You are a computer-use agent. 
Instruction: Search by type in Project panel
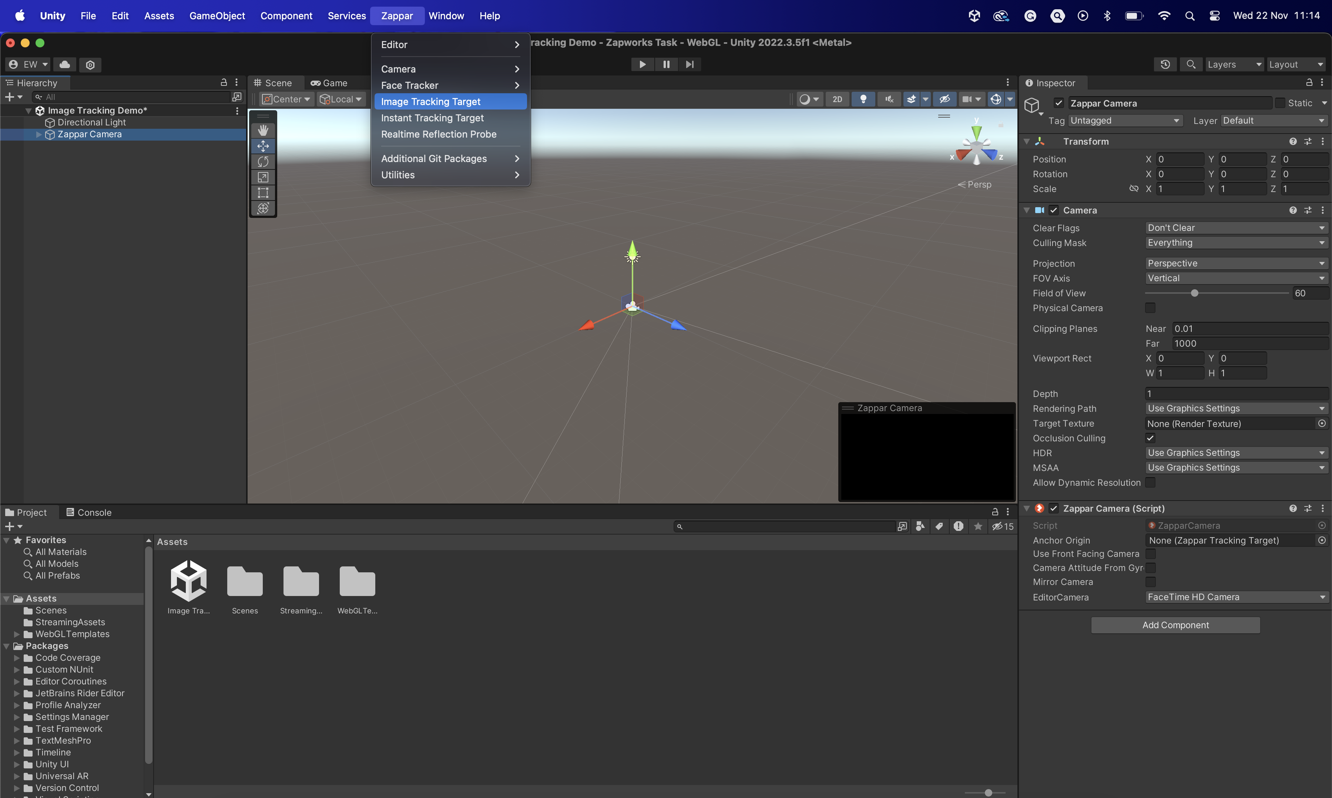[920, 526]
